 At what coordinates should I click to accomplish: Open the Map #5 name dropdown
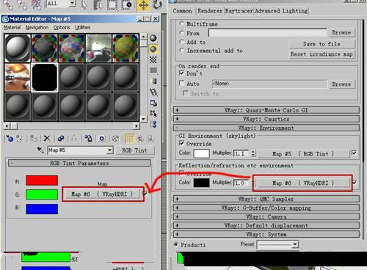(x=110, y=150)
